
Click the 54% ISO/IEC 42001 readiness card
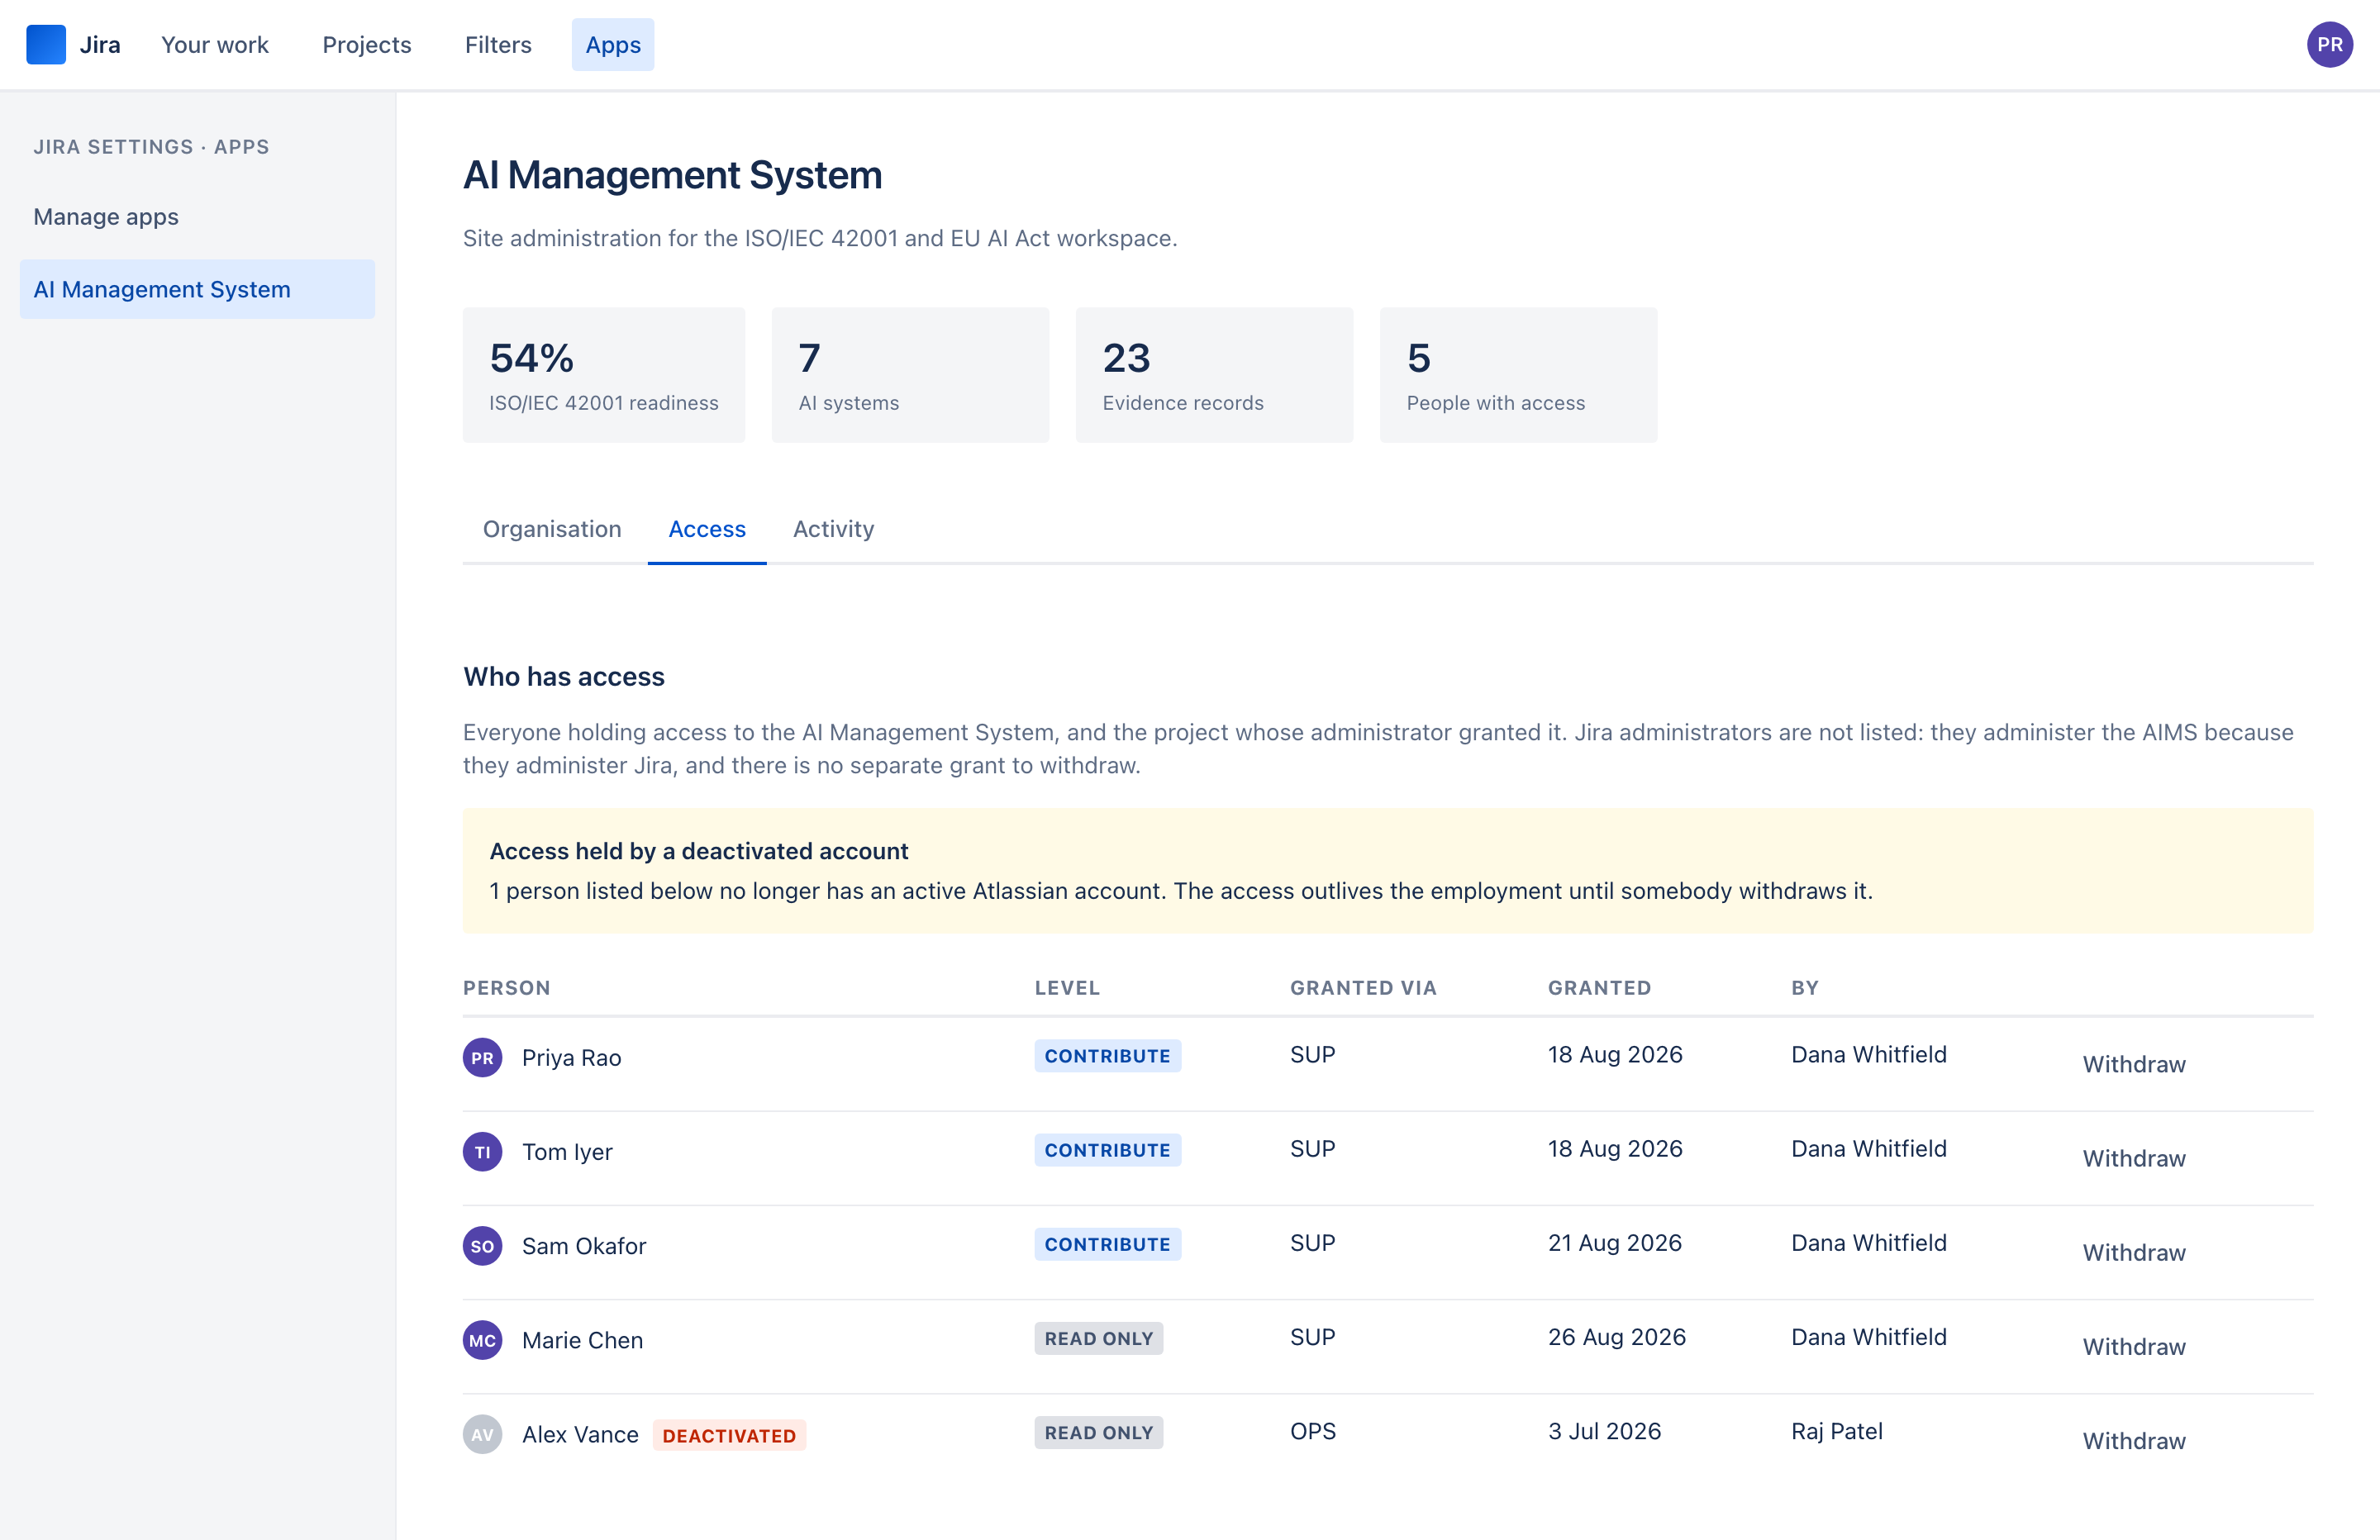point(604,375)
